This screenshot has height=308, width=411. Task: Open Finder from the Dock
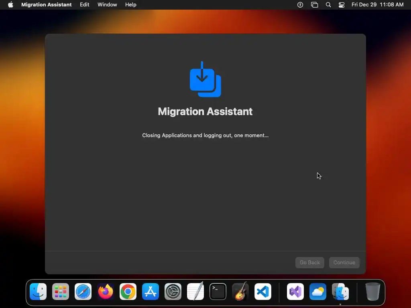(38, 292)
